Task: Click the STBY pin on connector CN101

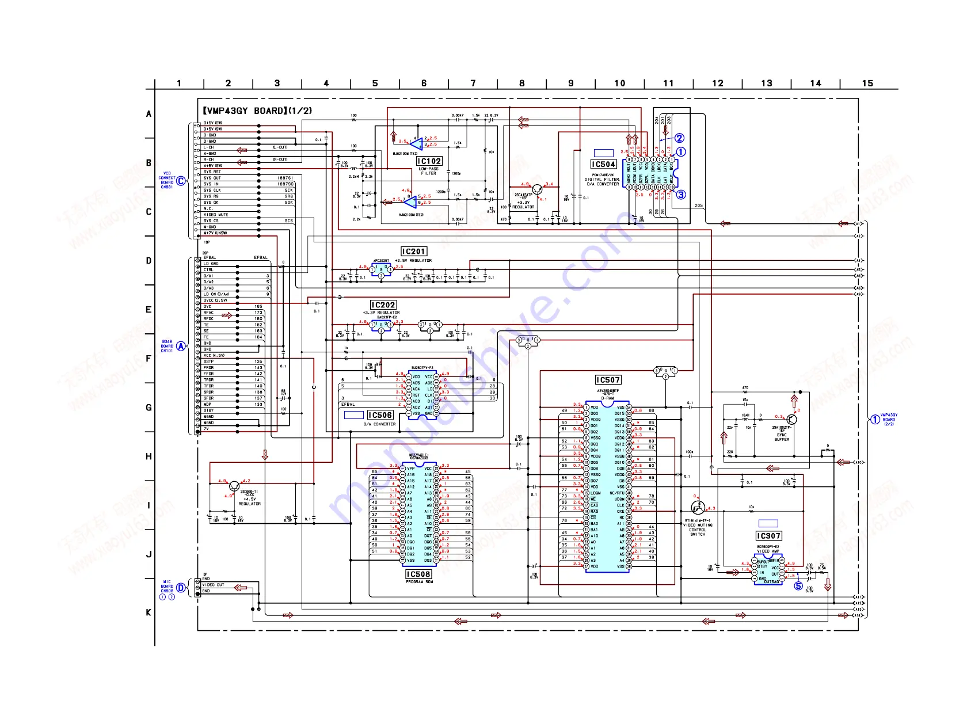Action: (x=208, y=410)
